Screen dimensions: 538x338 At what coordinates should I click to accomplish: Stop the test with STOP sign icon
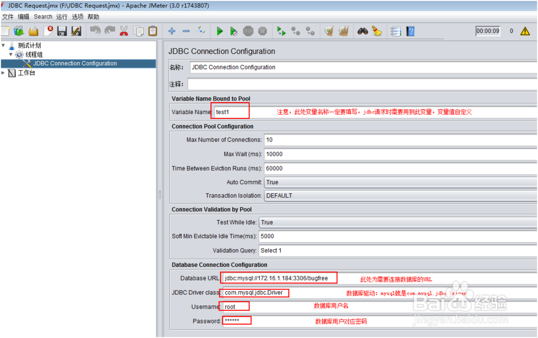(248, 31)
